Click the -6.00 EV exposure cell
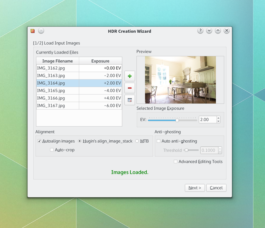 click(x=100, y=106)
